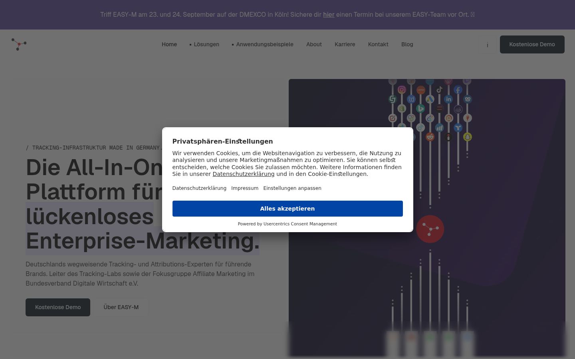Open the Impressum link in the cookie dialog
Screen dimensions: 575x359
(x=245, y=188)
